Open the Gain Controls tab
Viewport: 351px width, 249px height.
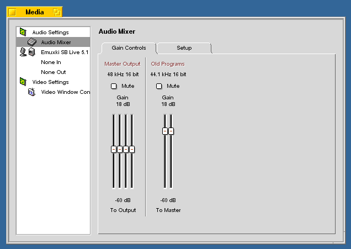point(129,48)
